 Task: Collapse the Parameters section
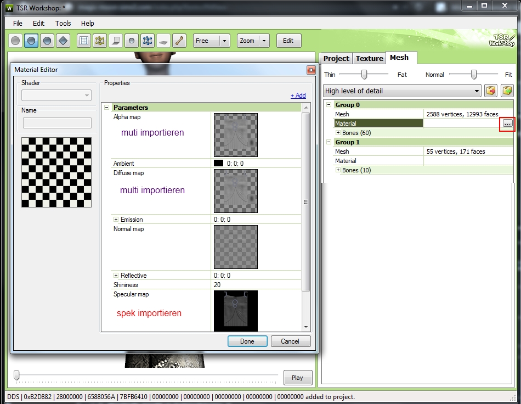[x=107, y=108]
